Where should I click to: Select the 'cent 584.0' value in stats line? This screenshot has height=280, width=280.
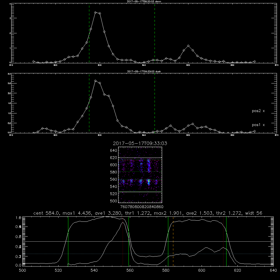click(x=47, y=213)
